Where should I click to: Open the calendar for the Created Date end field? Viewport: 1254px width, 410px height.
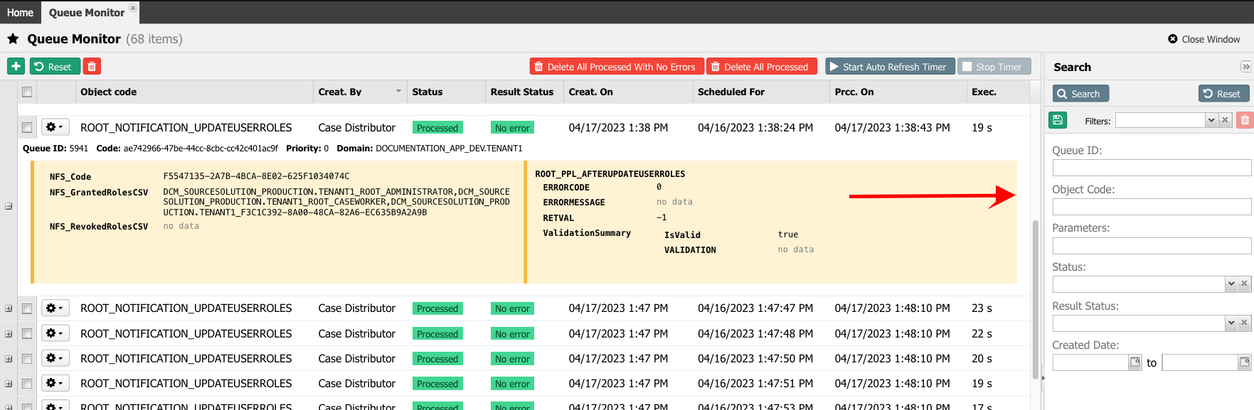pyautogui.click(x=1244, y=362)
